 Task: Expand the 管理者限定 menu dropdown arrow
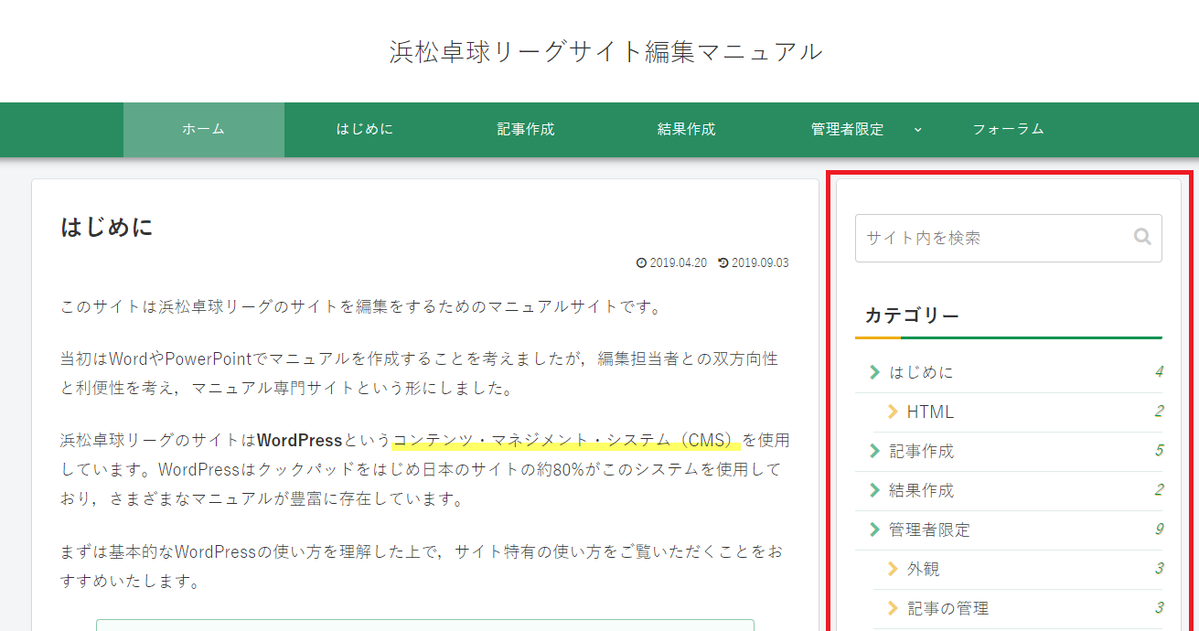pyautogui.click(x=917, y=130)
